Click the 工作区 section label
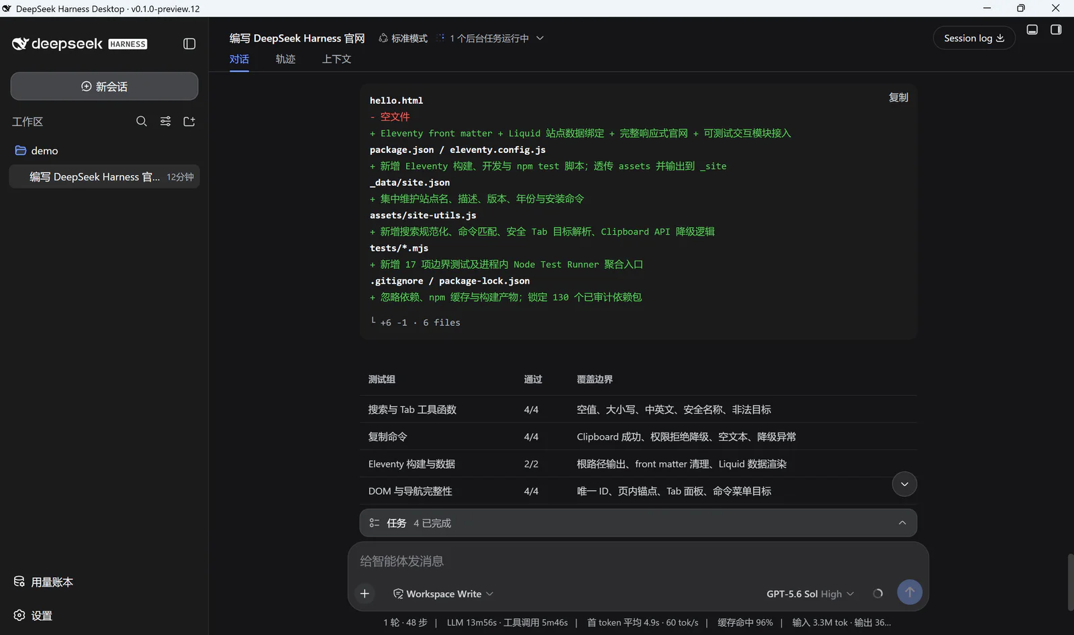Viewport: 1074px width, 635px height. (28, 121)
